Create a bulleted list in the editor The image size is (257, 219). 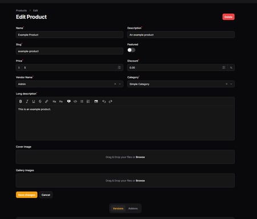[x=82, y=101]
